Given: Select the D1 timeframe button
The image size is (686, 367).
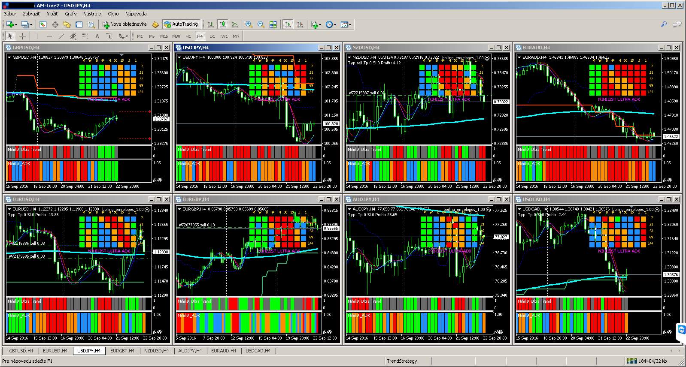Looking at the screenshot, I should tap(212, 36).
